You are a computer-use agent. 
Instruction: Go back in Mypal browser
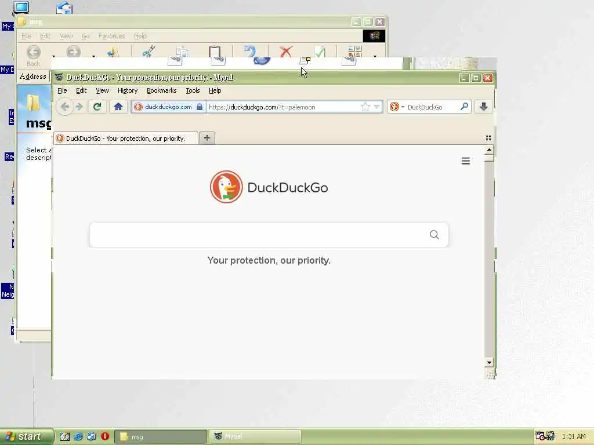pyautogui.click(x=65, y=107)
